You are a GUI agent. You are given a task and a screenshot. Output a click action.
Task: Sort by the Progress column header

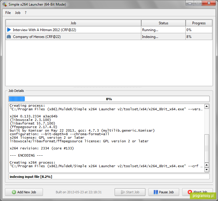pyautogui.click(x=199, y=23)
